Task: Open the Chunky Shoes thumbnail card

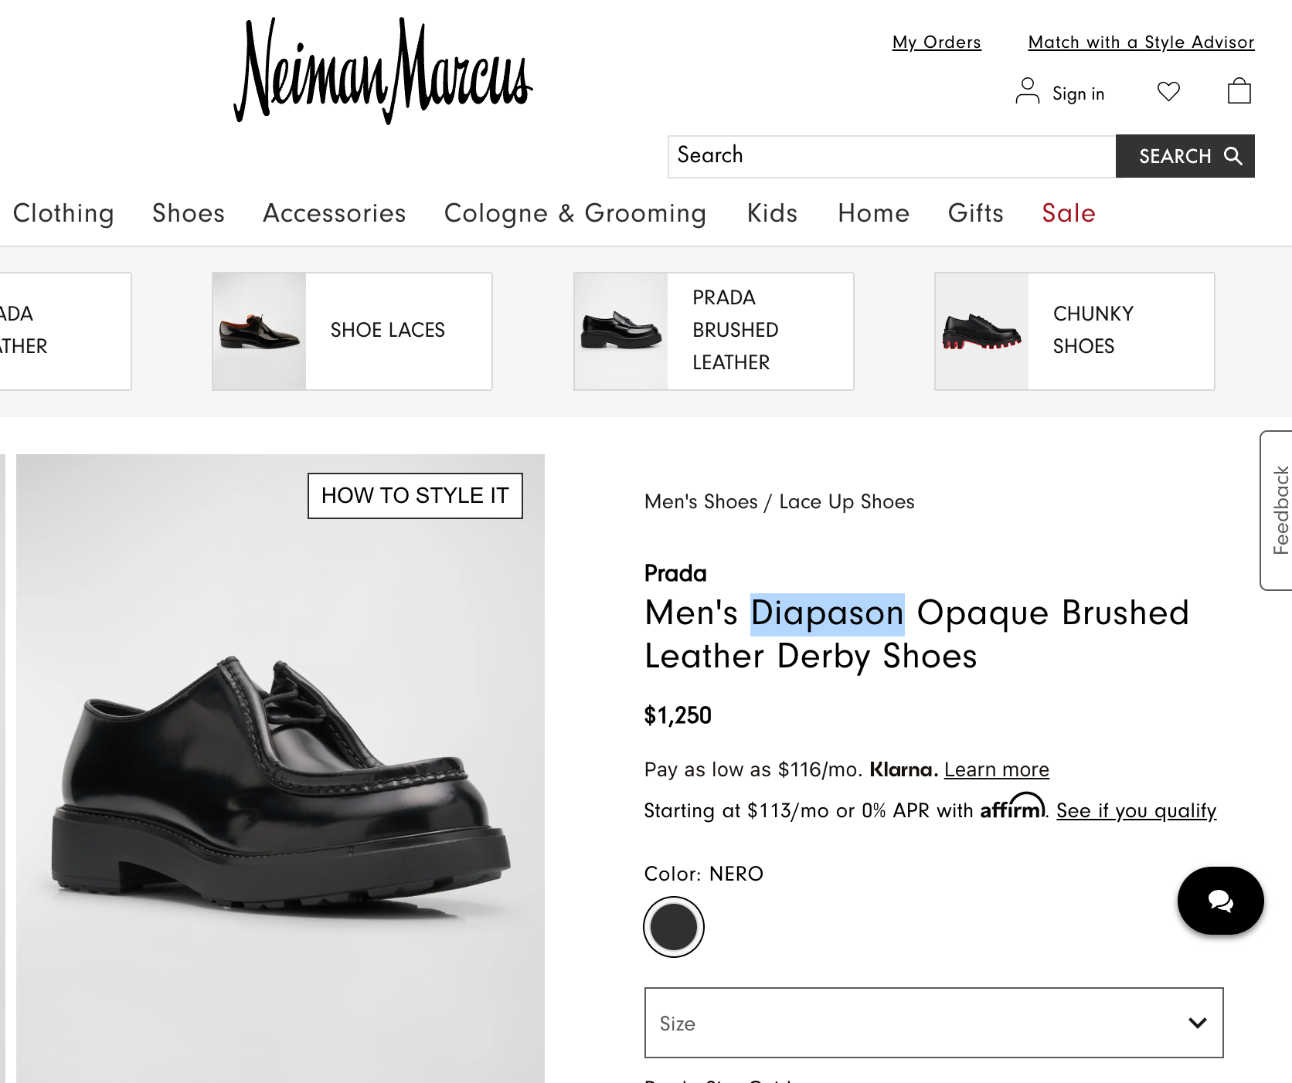Action: point(1074,331)
